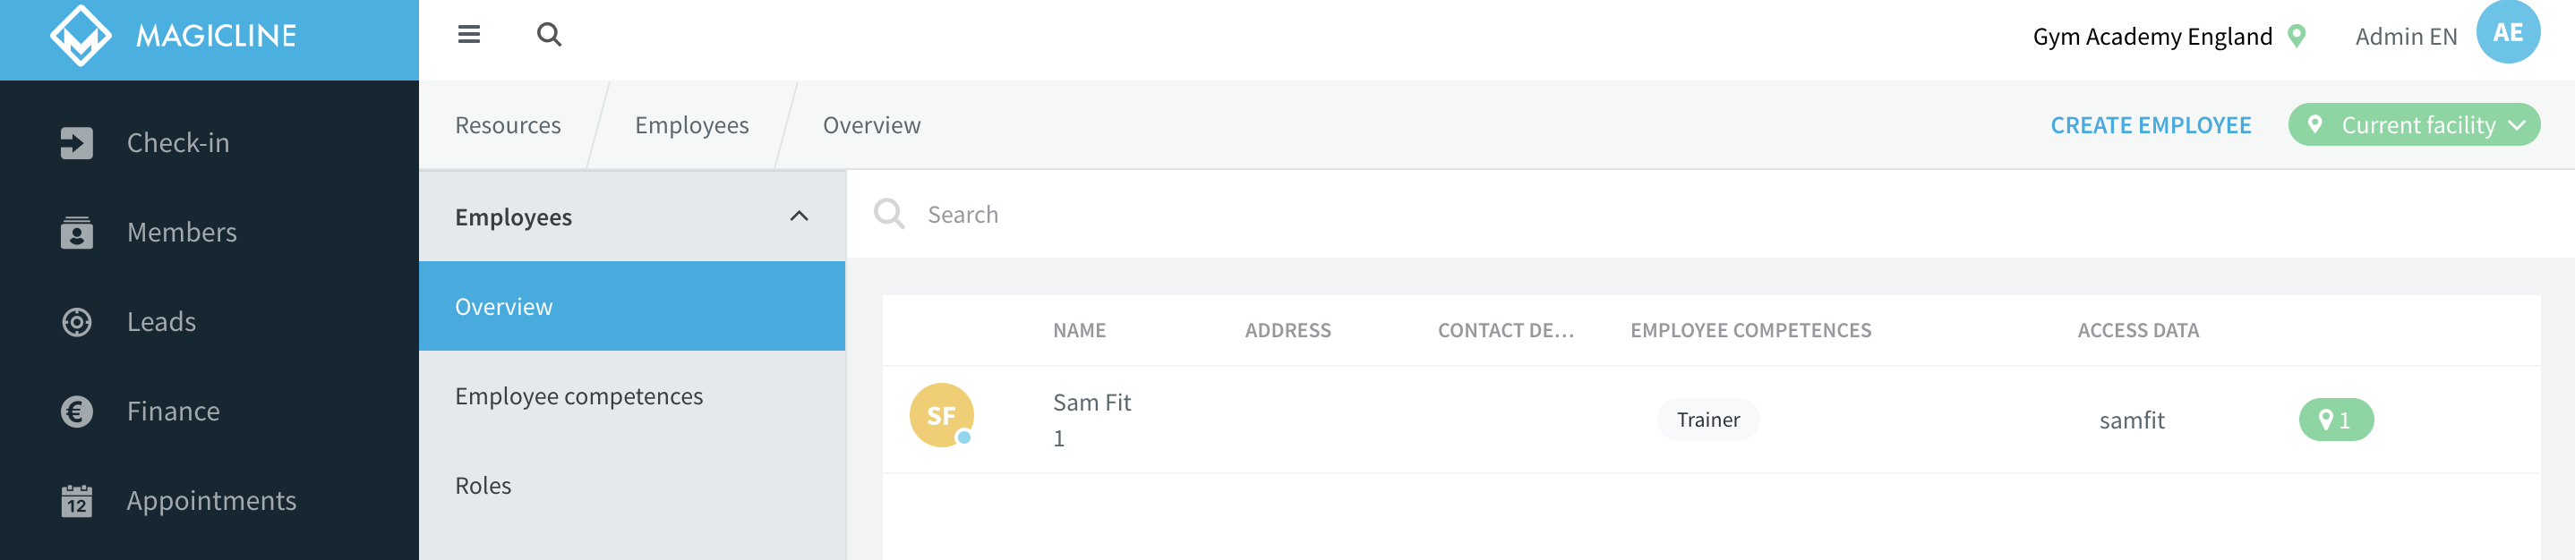
Task: Click the location pin beside Gym Academy England
Action: [x=2297, y=36]
